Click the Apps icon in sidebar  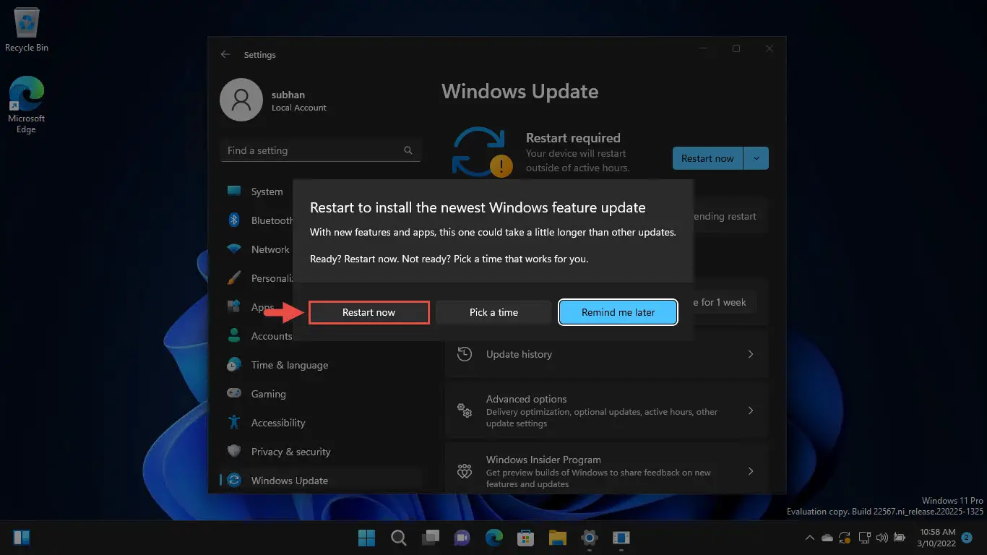coord(234,306)
